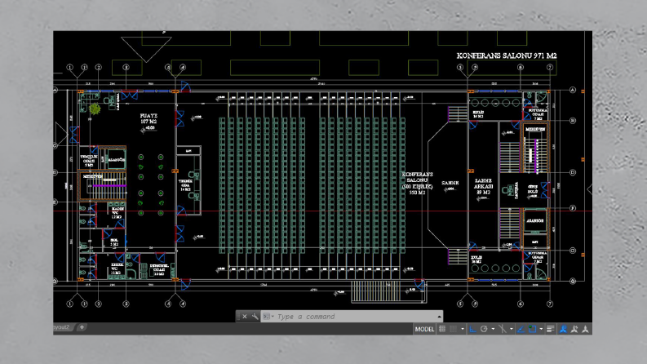Image resolution: width=647 pixels, height=364 pixels.
Task: Toggle polar tracking
Action: (x=484, y=329)
